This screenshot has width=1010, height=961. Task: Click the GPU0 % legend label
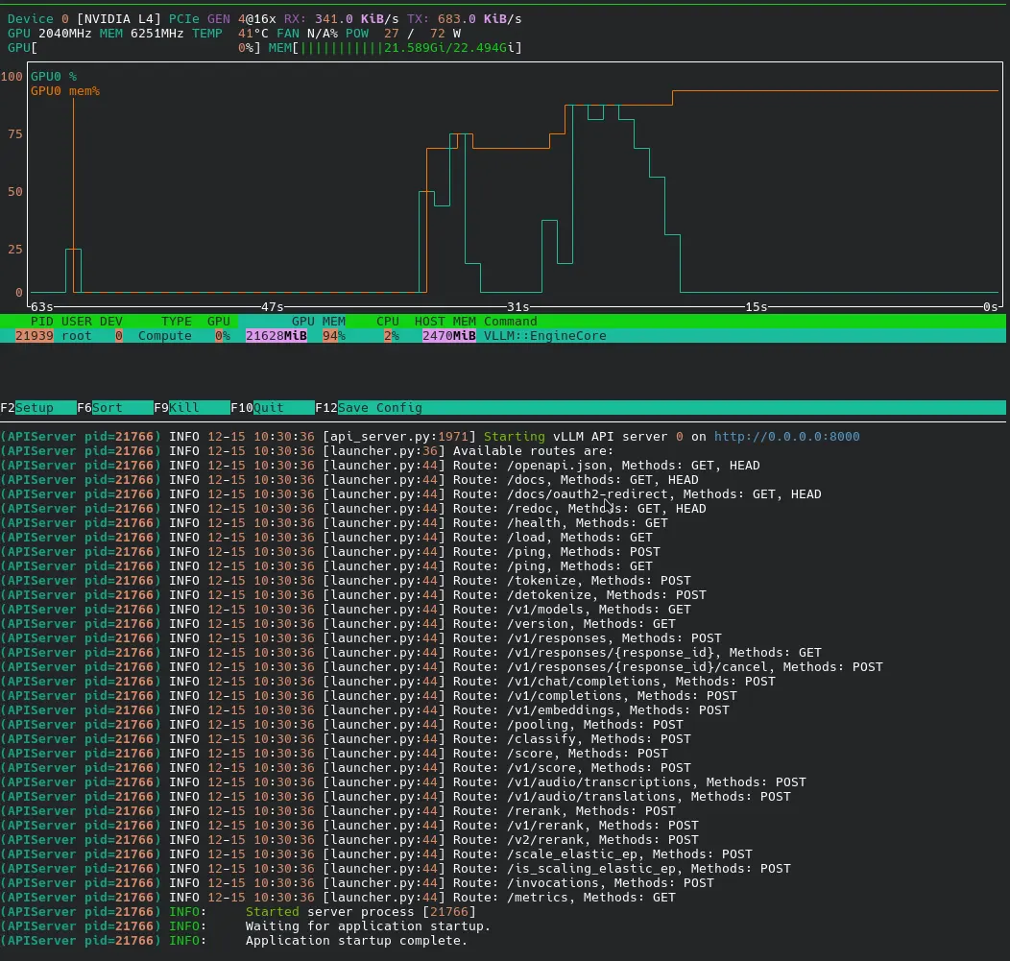(54, 77)
